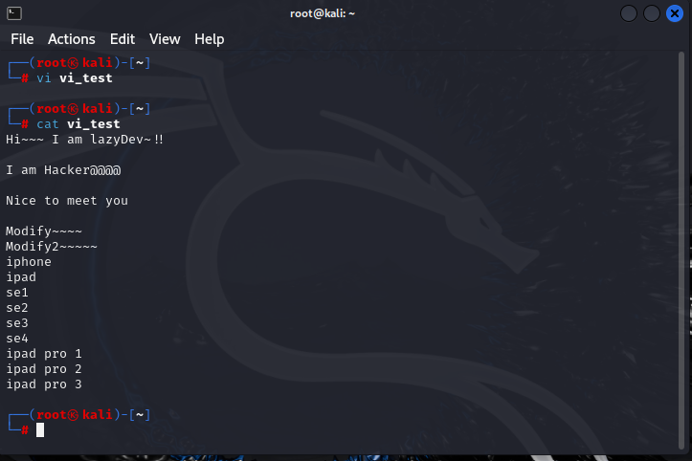
Task: Open the Actions menu
Action: 72,39
